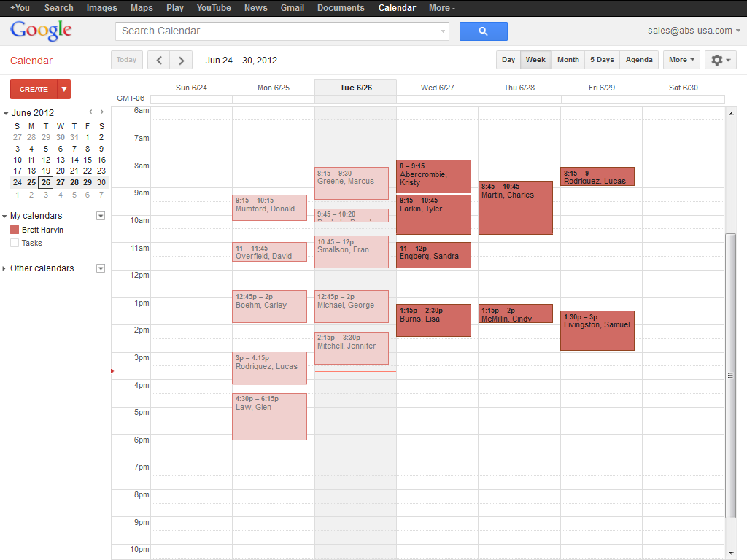Viewport: 747px width, 560px height.
Task: Switch to Month view
Action: pyautogui.click(x=568, y=60)
